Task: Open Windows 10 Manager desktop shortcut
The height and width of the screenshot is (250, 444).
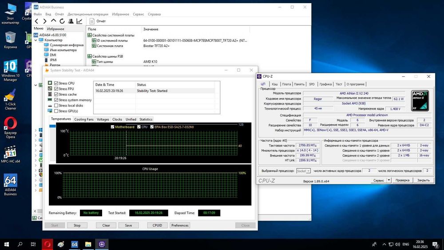Action: click(11, 71)
